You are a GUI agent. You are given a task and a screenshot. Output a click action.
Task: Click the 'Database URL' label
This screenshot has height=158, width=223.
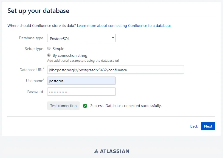[31, 70]
